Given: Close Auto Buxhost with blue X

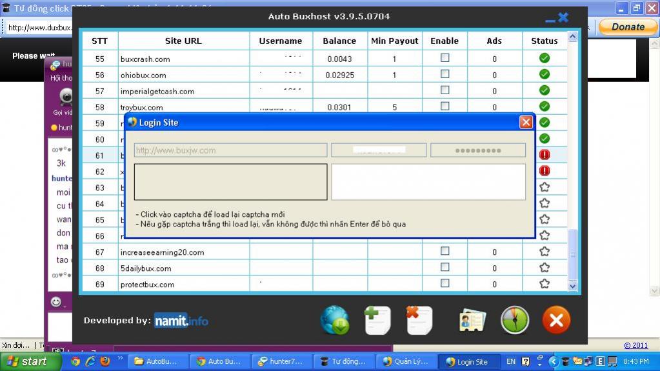Looking at the screenshot, I should coord(563,17).
